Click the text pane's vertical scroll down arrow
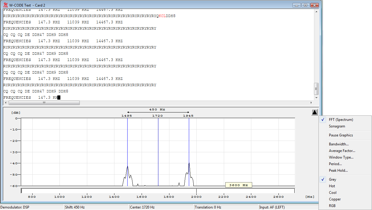This screenshot has height=210, width=372. [x=316, y=98]
